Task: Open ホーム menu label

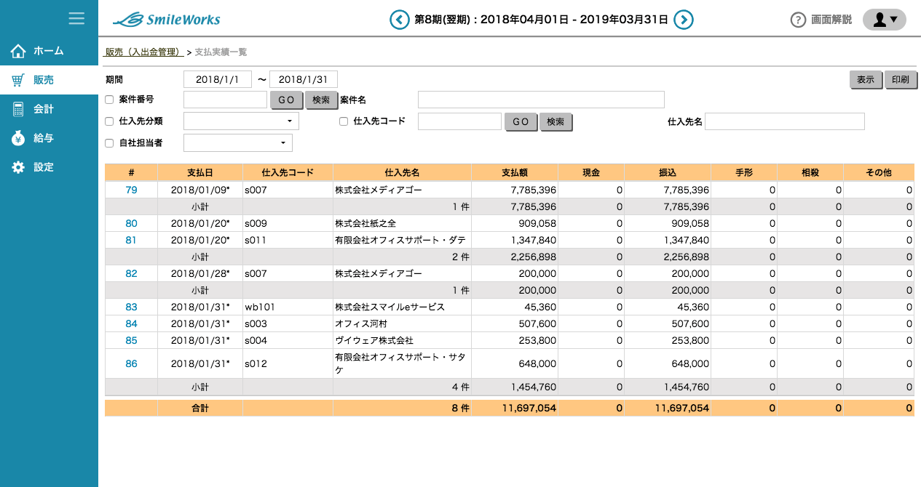Action: tap(49, 51)
